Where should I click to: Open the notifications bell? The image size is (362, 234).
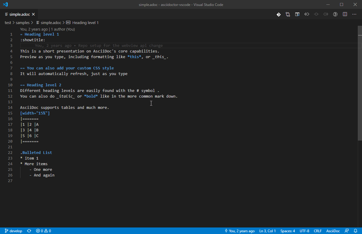(x=355, y=231)
